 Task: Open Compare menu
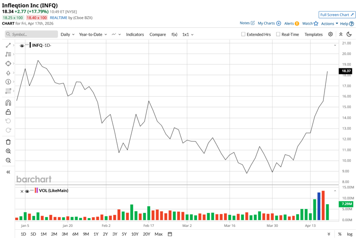tap(158, 34)
